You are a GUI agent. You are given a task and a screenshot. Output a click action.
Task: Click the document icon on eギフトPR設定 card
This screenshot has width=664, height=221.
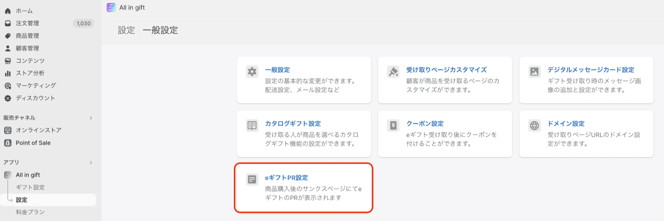(x=252, y=179)
